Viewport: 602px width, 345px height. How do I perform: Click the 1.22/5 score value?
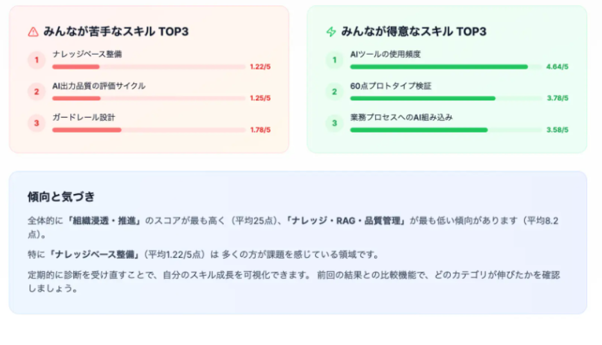[260, 67]
